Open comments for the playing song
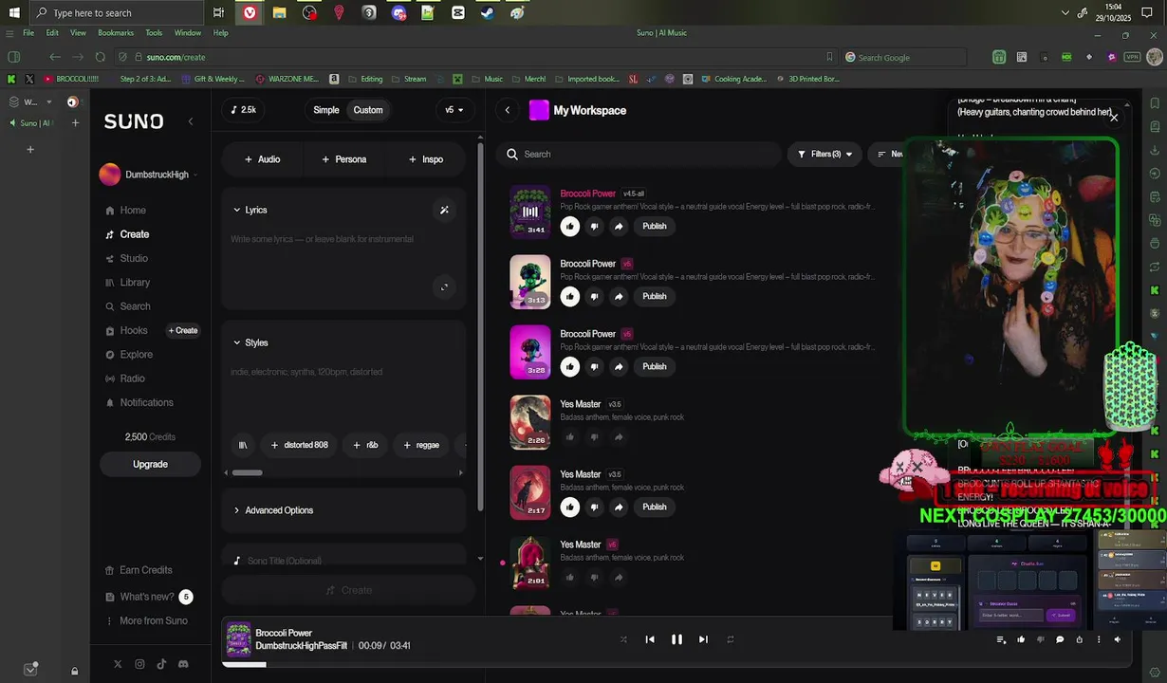This screenshot has height=683, width=1167. (1060, 639)
